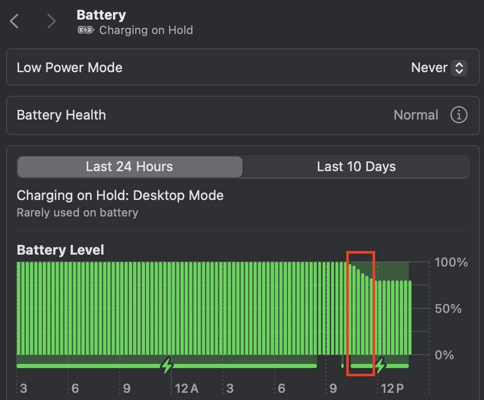This screenshot has height=400, width=484.
Task: Click the charging bolt icon near 12 P
Action: tap(381, 365)
